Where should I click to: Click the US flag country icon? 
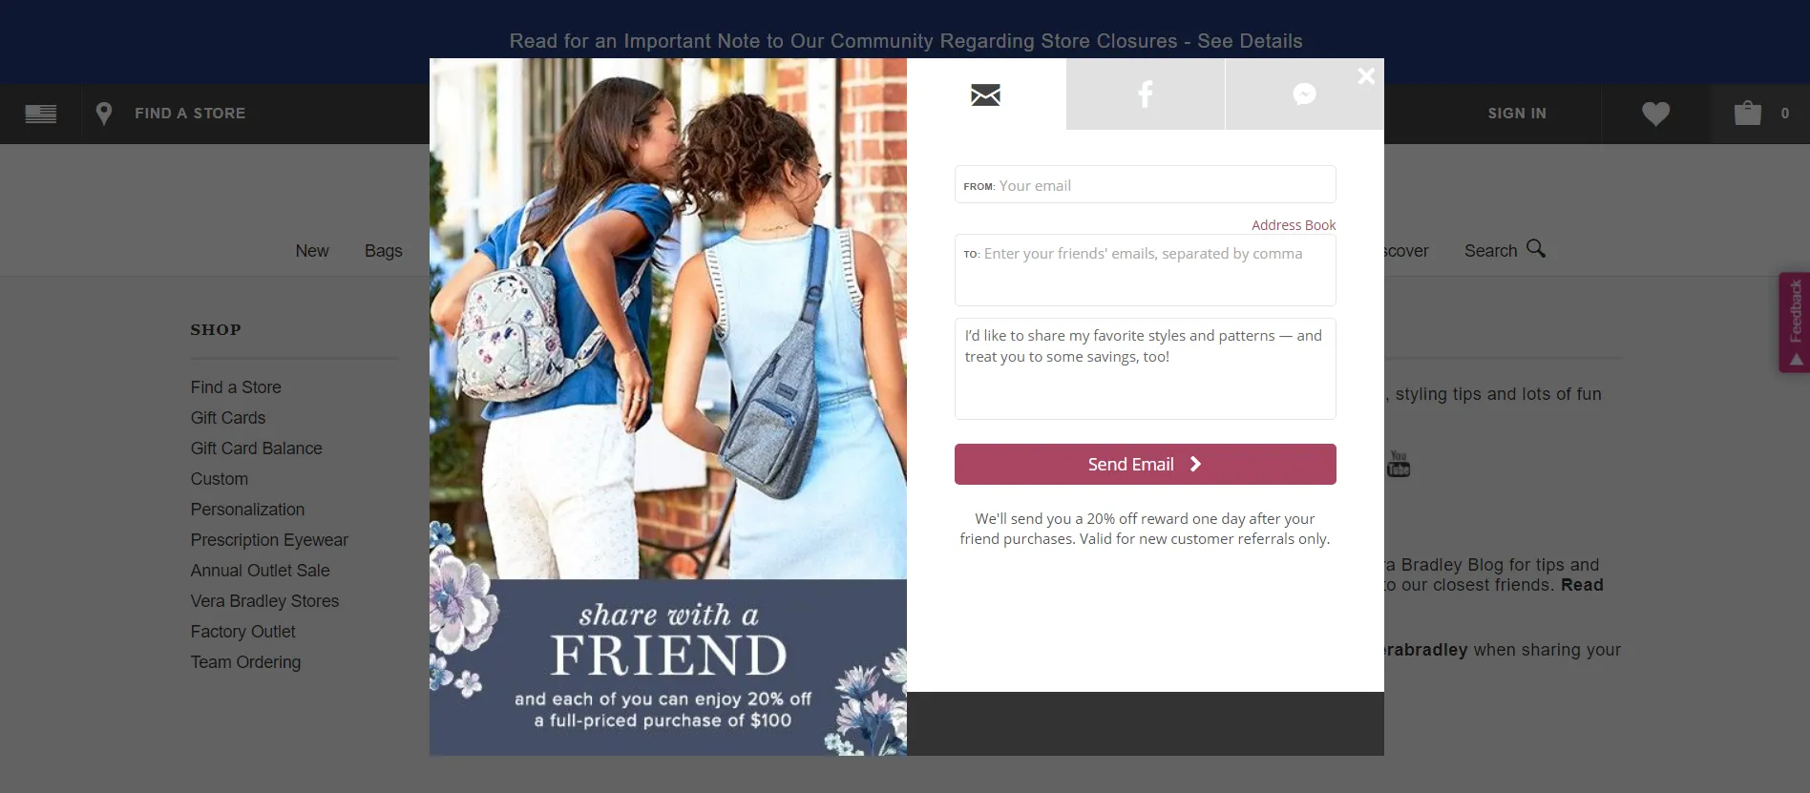tap(41, 114)
